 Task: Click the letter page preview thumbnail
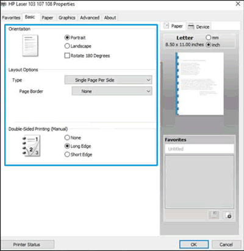(x=199, y=83)
